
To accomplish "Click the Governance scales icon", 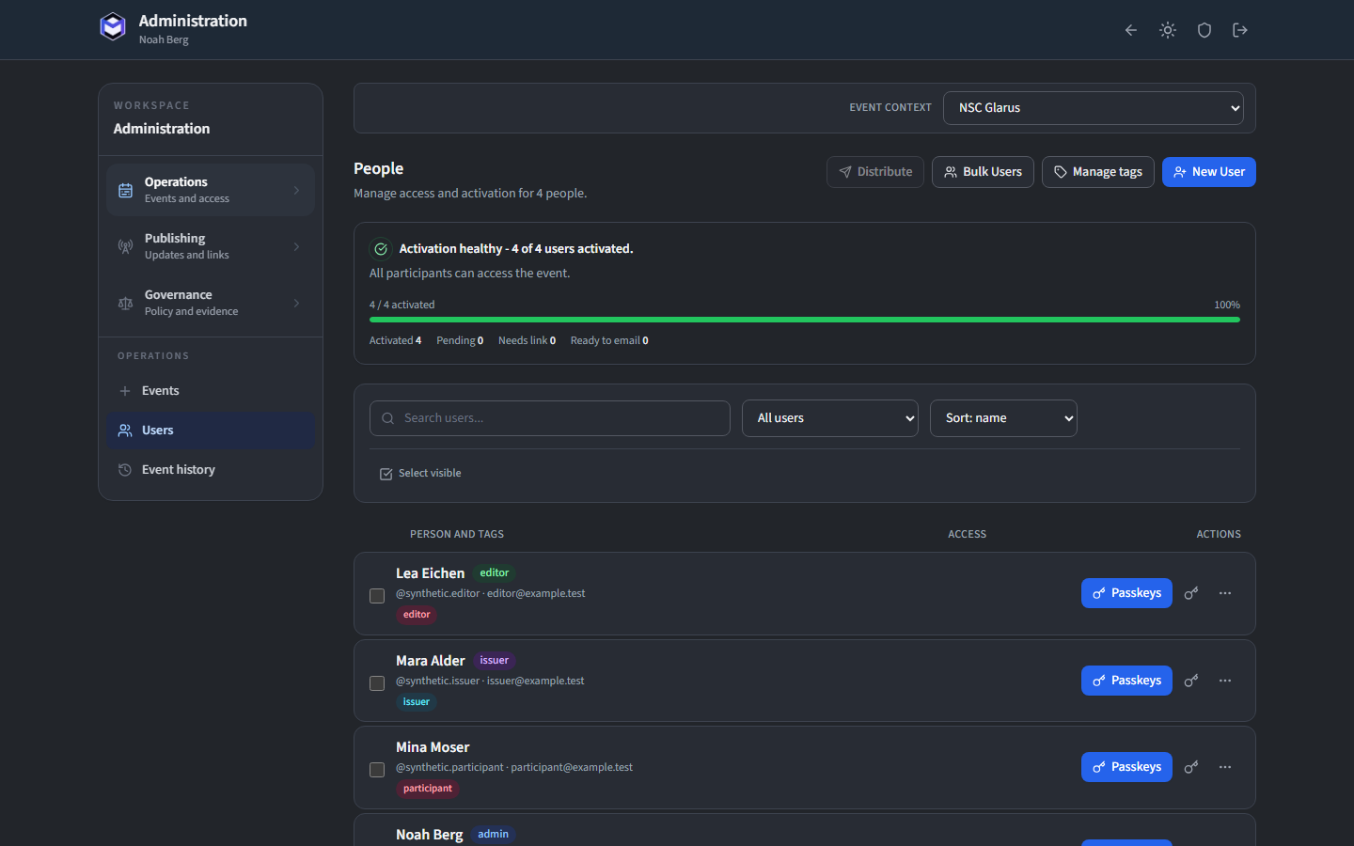I will point(125,303).
